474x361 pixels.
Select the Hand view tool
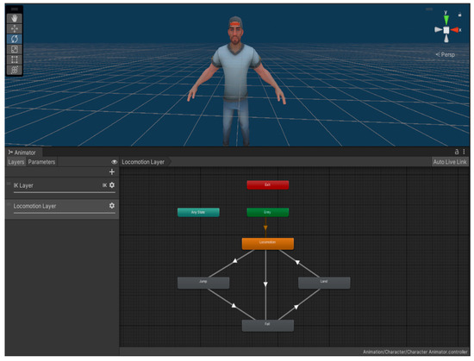click(x=15, y=18)
